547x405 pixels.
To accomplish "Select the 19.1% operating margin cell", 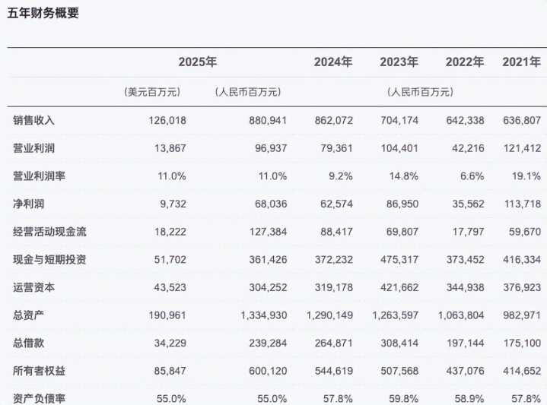I will [x=526, y=176].
